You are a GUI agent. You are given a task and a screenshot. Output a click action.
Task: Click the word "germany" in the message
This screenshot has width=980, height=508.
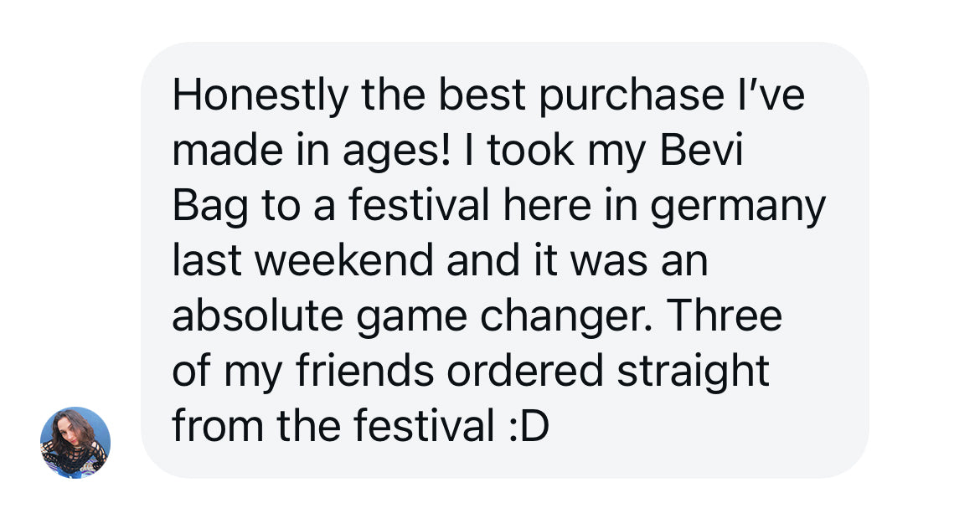[x=738, y=207]
